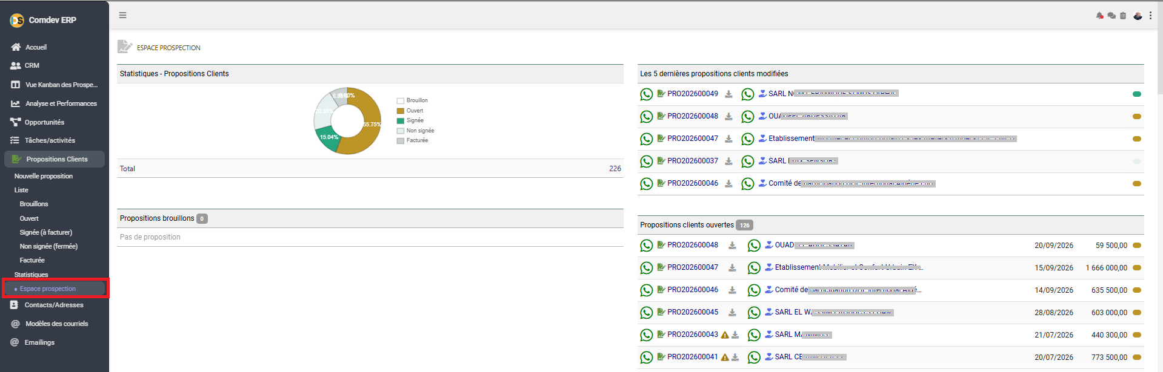The image size is (1163, 372).
Task: Open the three-dot options menu
Action: click(x=1150, y=16)
